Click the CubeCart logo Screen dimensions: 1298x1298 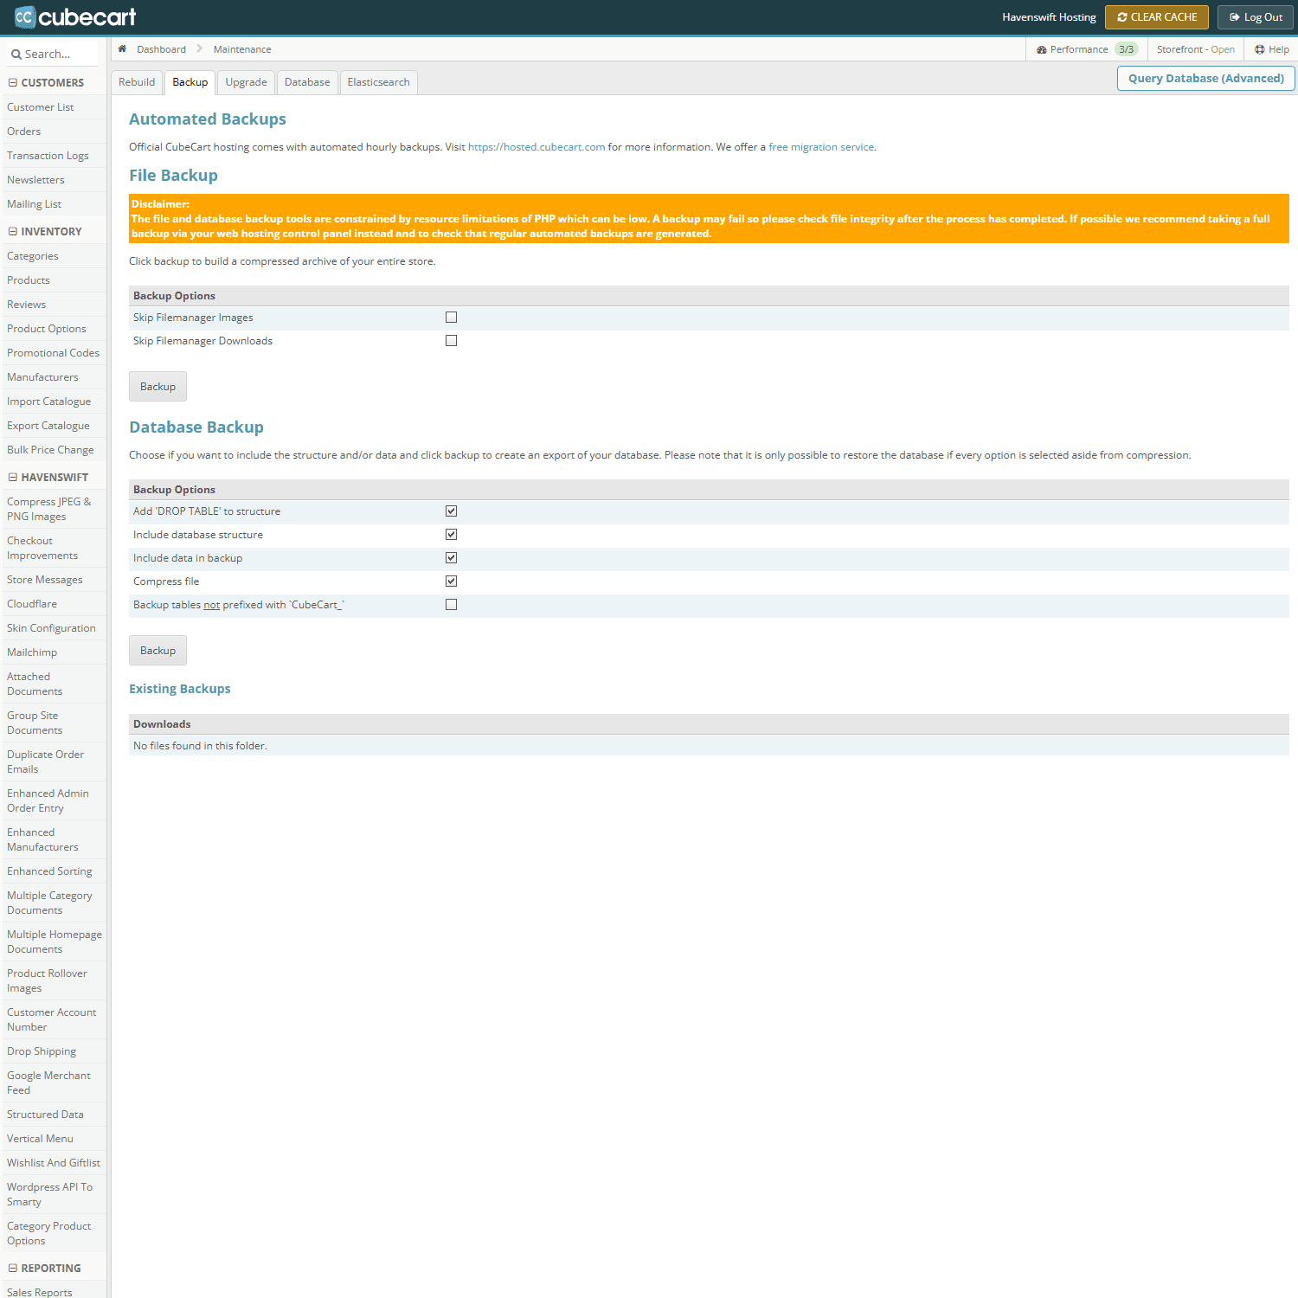coord(75,16)
